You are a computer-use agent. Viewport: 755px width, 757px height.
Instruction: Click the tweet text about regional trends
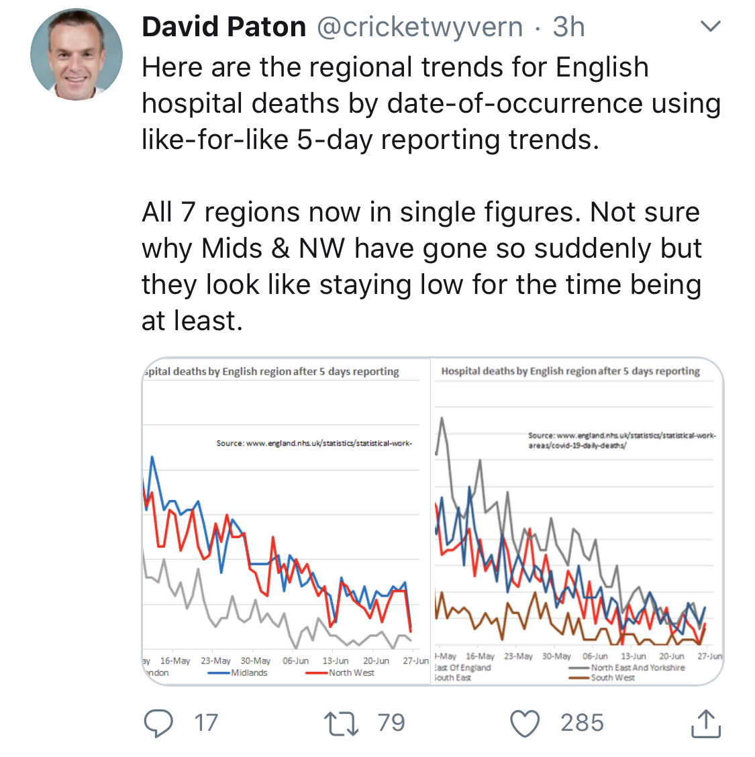[430, 103]
